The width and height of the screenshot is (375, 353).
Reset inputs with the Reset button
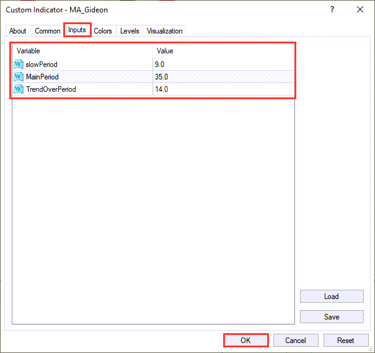coord(346,341)
